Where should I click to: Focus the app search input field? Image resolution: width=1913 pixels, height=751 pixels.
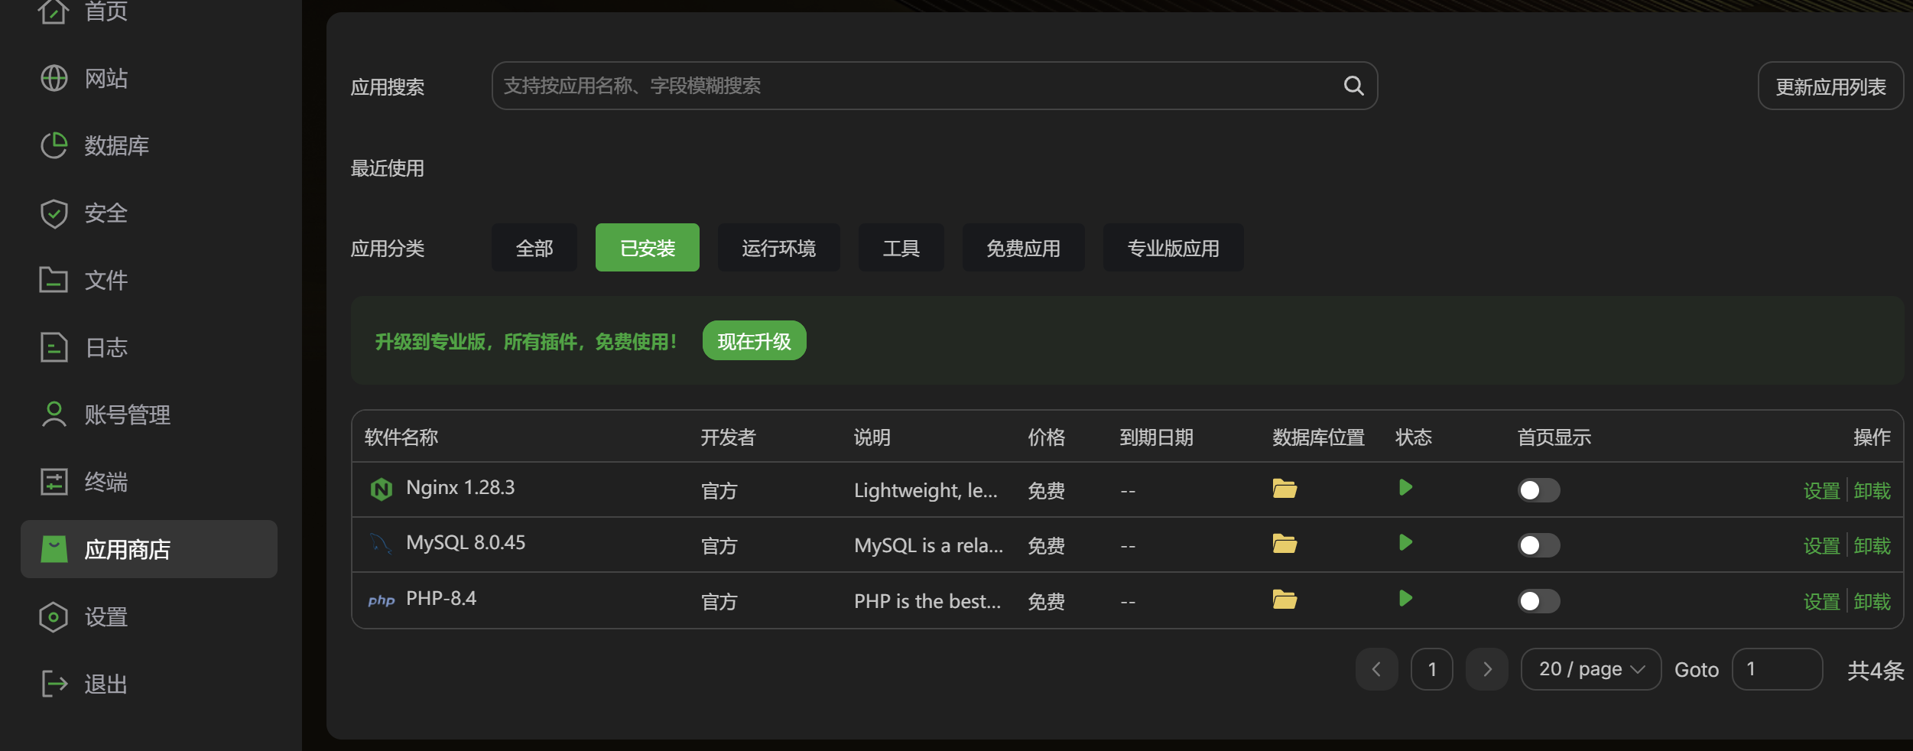pos(918,86)
